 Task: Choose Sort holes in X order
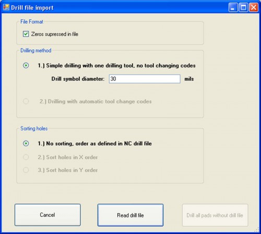pyautogui.click(x=26, y=157)
